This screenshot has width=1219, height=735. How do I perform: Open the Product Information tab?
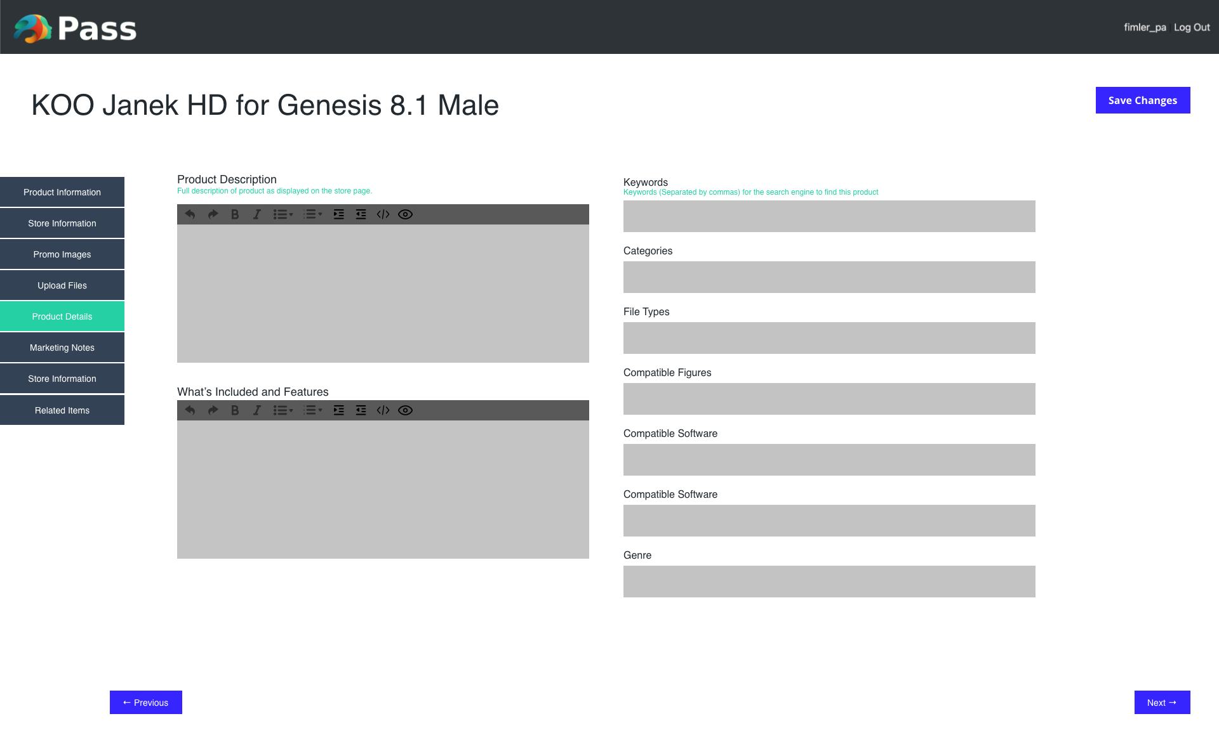(x=62, y=192)
